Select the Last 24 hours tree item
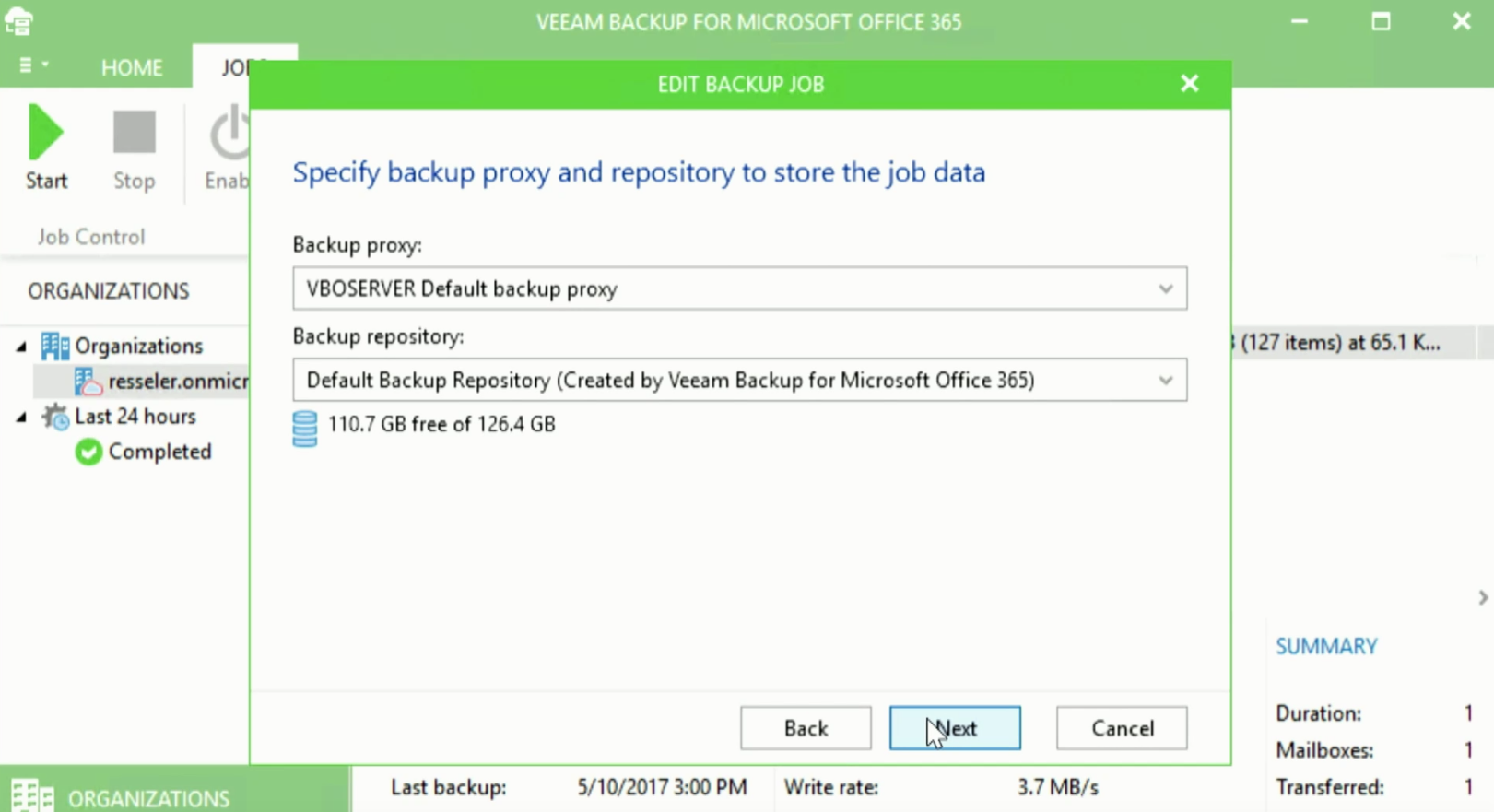Image resolution: width=1494 pixels, height=812 pixels. pos(135,417)
